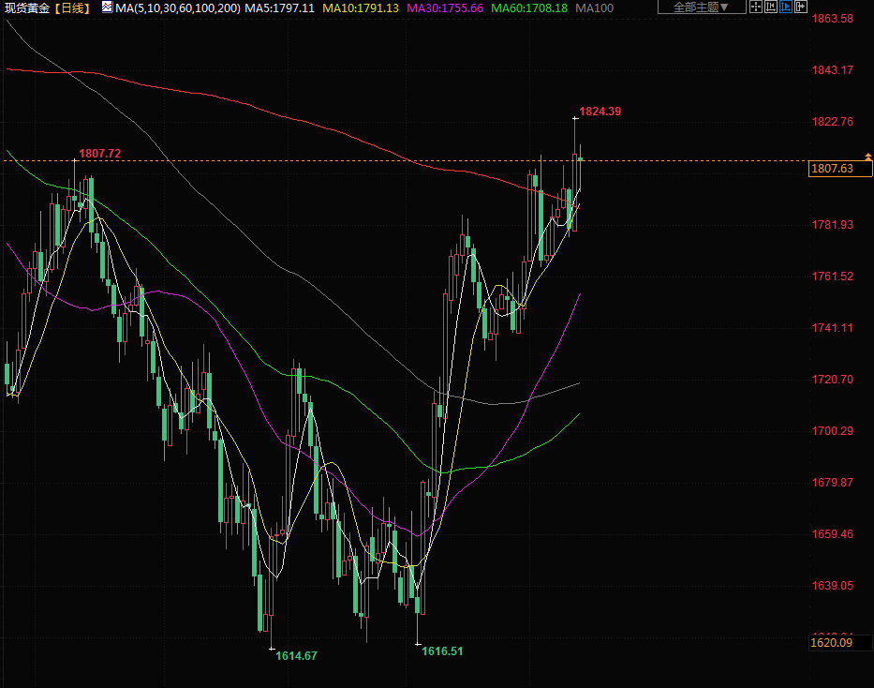Click the gray MA100 legend label
874x688 pixels.
pyautogui.click(x=595, y=7)
